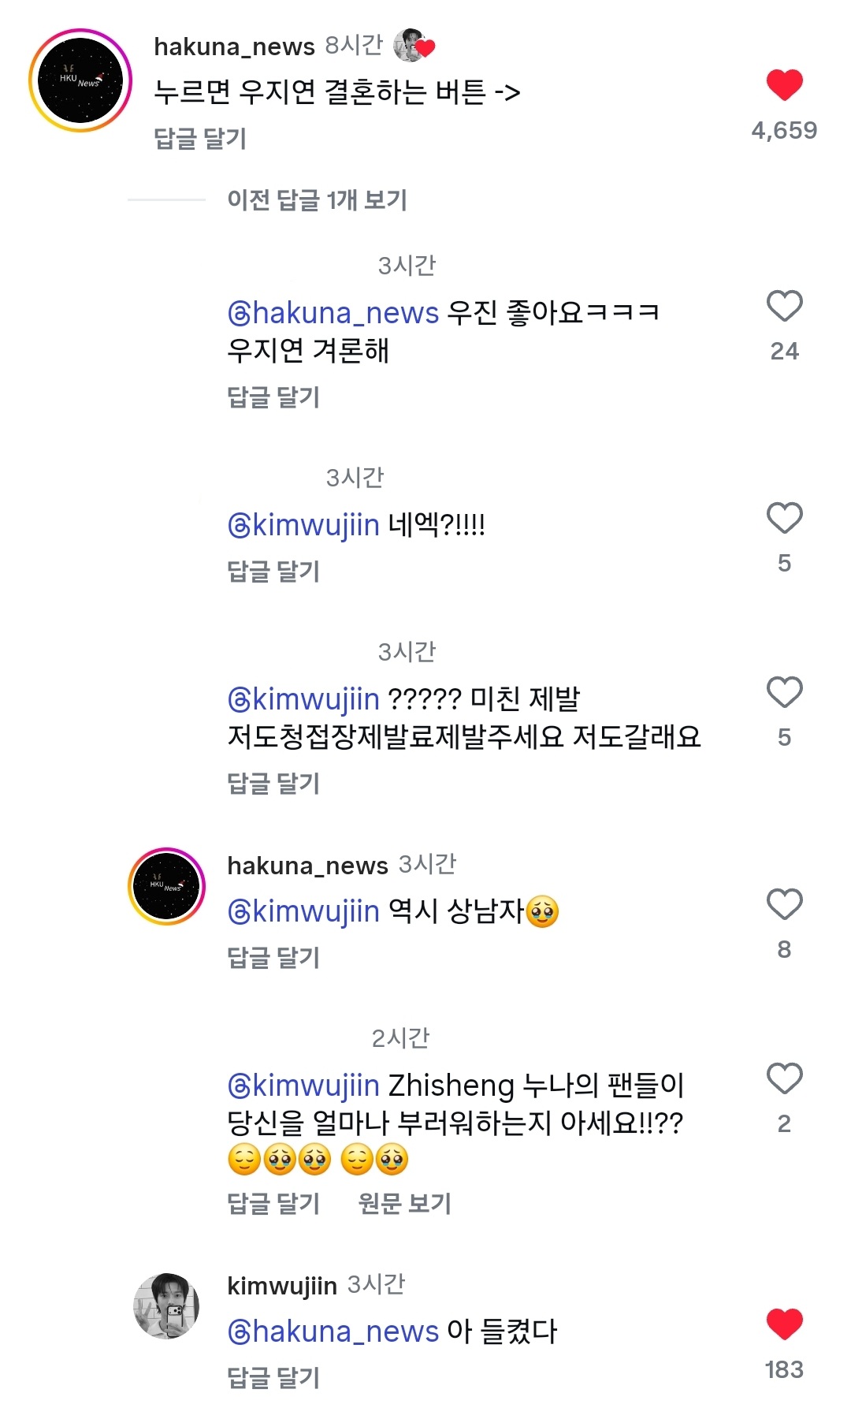
Task: Like the '우진 좋아요ㅋㅋㅋ' reply
Action: coord(784,306)
